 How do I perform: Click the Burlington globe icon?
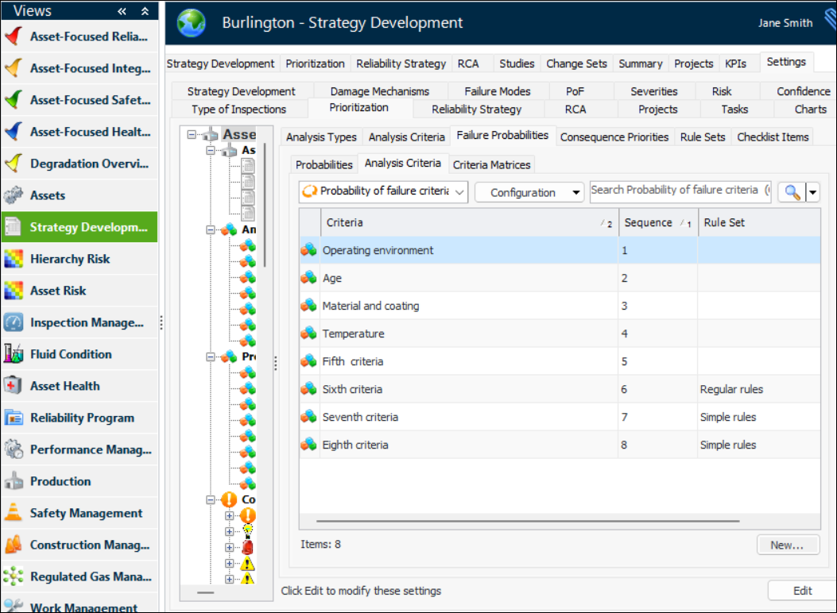(x=192, y=23)
